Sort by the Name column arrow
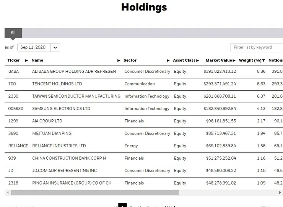This screenshot has width=283, height=207. point(119,61)
